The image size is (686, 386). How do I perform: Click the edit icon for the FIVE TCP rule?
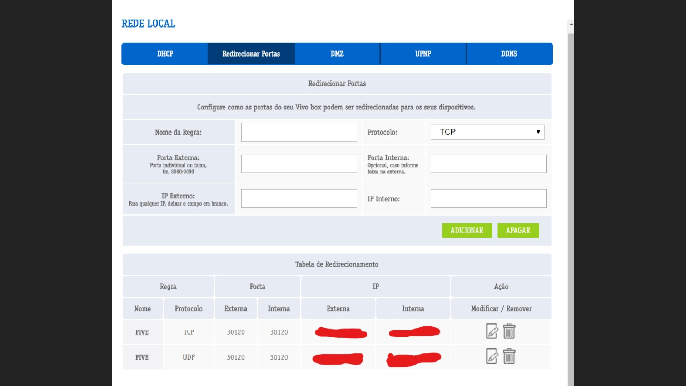(492, 331)
